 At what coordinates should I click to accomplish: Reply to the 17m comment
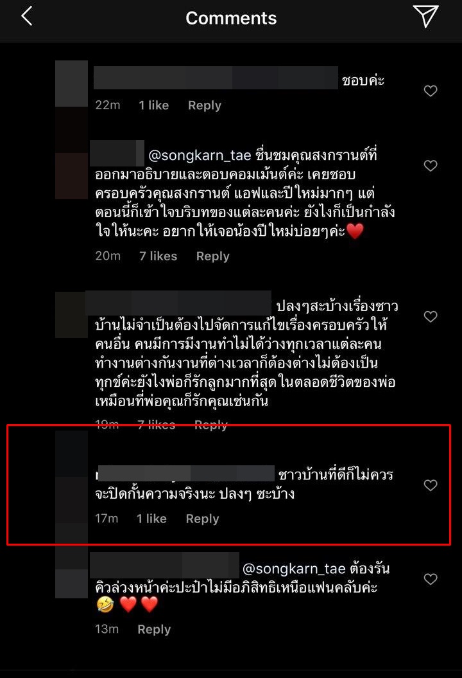203,519
